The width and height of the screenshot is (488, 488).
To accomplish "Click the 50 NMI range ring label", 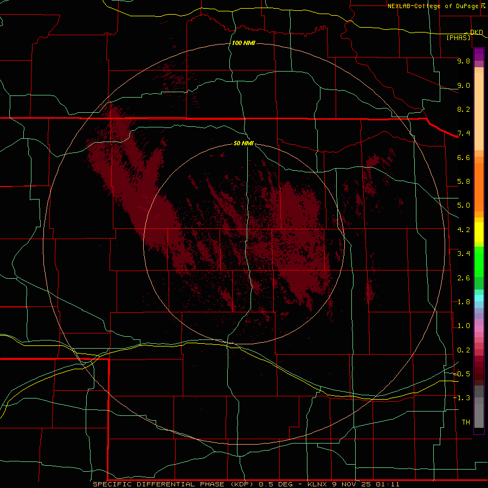I will coord(243,143).
